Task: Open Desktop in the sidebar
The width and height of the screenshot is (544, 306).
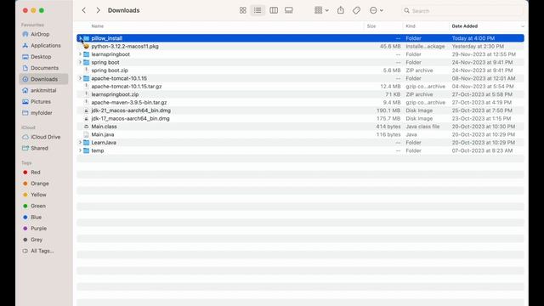Action: (43, 57)
